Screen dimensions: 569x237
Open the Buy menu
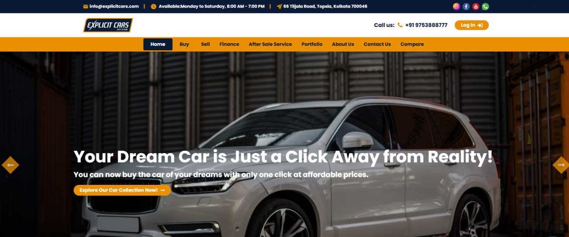(x=184, y=44)
